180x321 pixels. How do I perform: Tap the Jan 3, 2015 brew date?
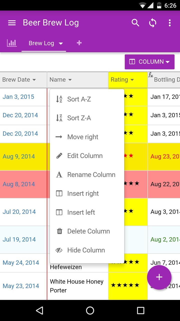coord(18,97)
